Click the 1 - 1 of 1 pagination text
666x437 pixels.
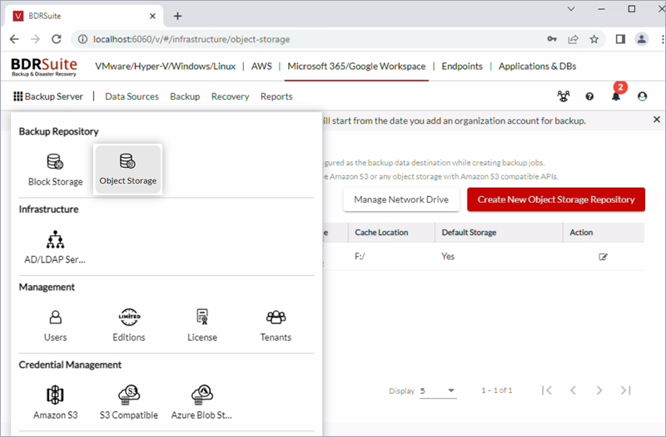tap(496, 390)
